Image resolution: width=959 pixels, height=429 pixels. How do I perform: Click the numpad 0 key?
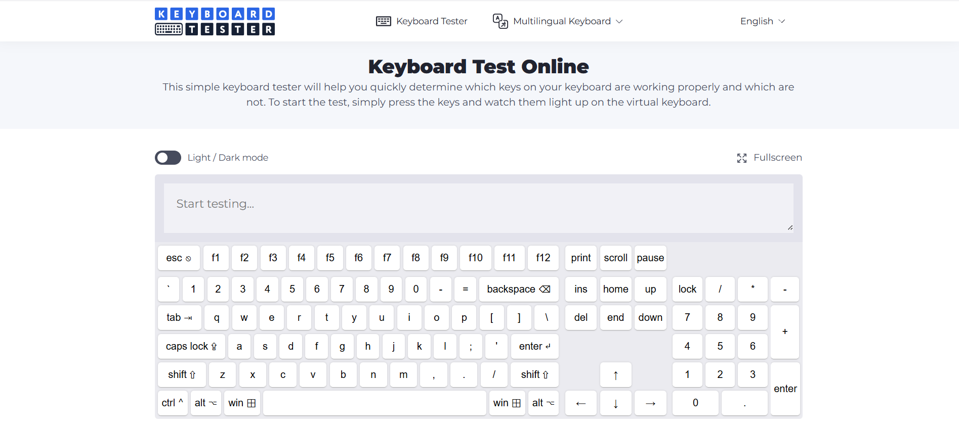[x=695, y=403]
